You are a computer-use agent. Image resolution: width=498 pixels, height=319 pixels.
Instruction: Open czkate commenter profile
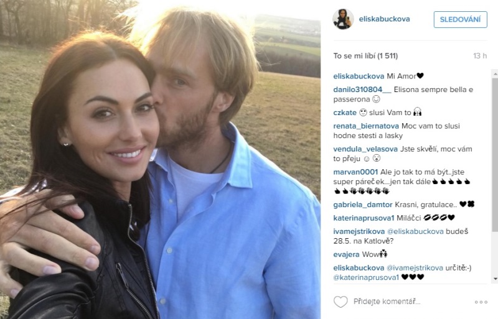345,113
